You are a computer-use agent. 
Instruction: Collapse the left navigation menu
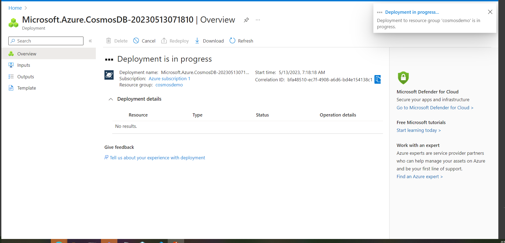coord(90,41)
